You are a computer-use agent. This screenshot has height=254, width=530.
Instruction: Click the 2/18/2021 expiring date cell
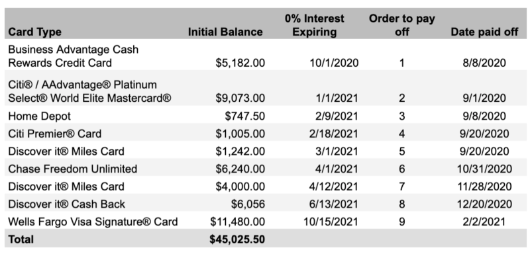coord(333,134)
